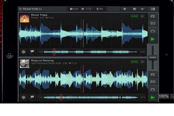The image size is (174, 116).
Task: Click Hover Traps track overview stripe
Action: point(91,52)
